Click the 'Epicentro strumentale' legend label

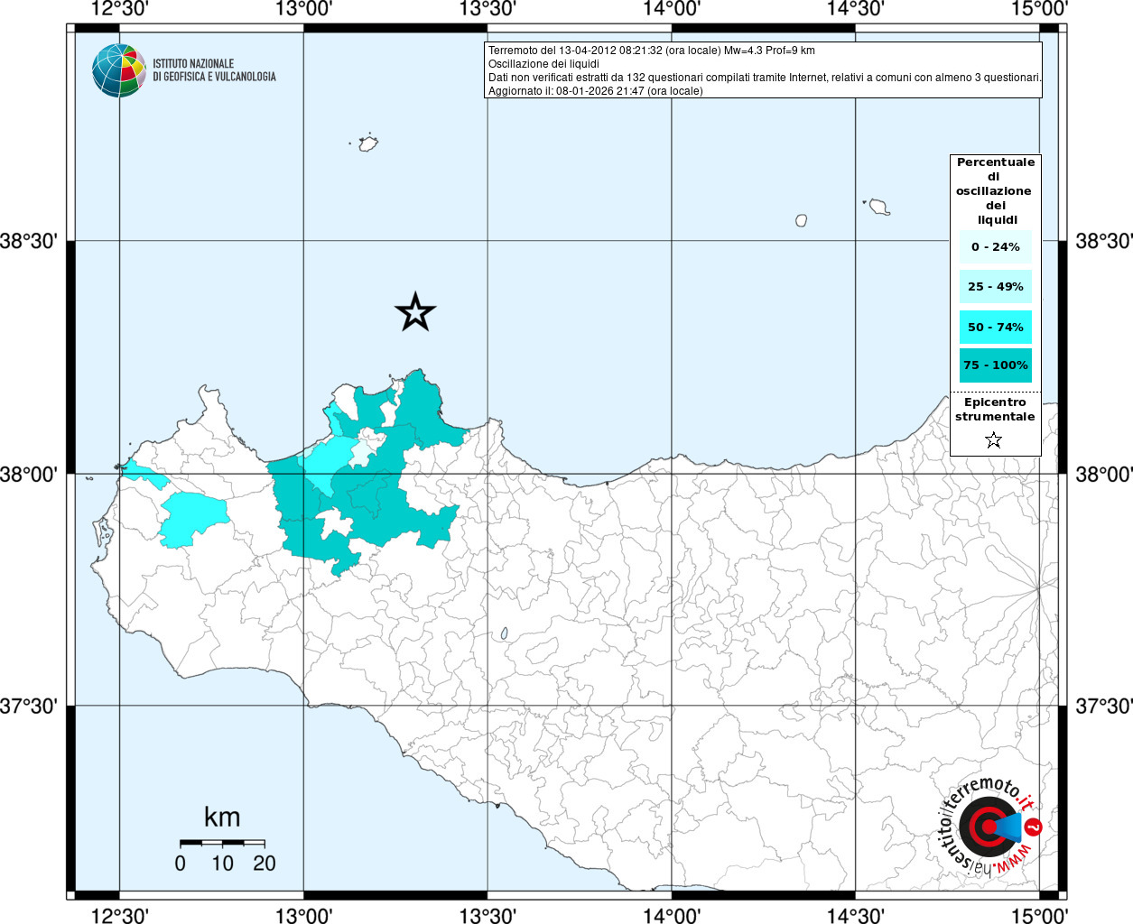995,410
